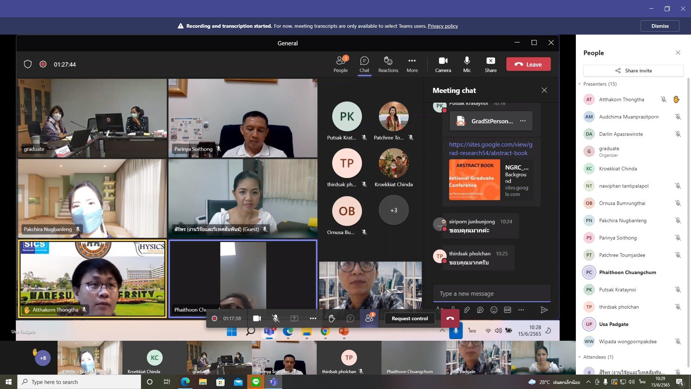Open the Reactions menu
This screenshot has width=691, height=389.
click(x=388, y=64)
